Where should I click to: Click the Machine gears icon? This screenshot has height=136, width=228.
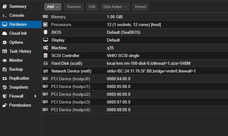pyautogui.click(x=46, y=48)
